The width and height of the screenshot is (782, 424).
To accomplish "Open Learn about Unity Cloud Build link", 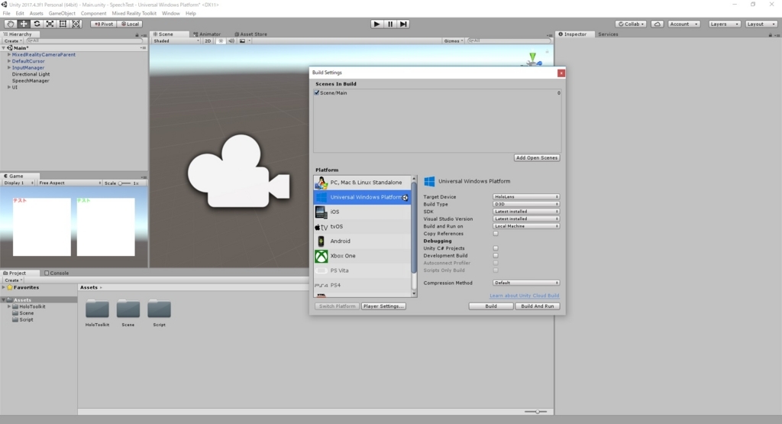I will [524, 296].
